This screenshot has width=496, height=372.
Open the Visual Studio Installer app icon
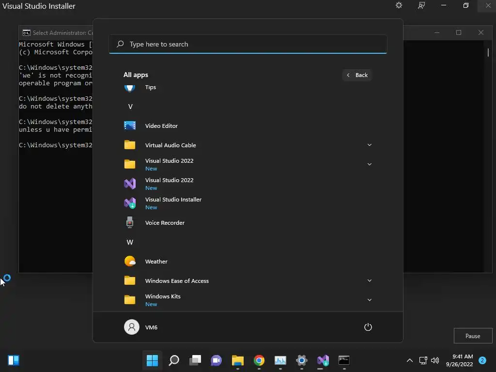click(130, 203)
